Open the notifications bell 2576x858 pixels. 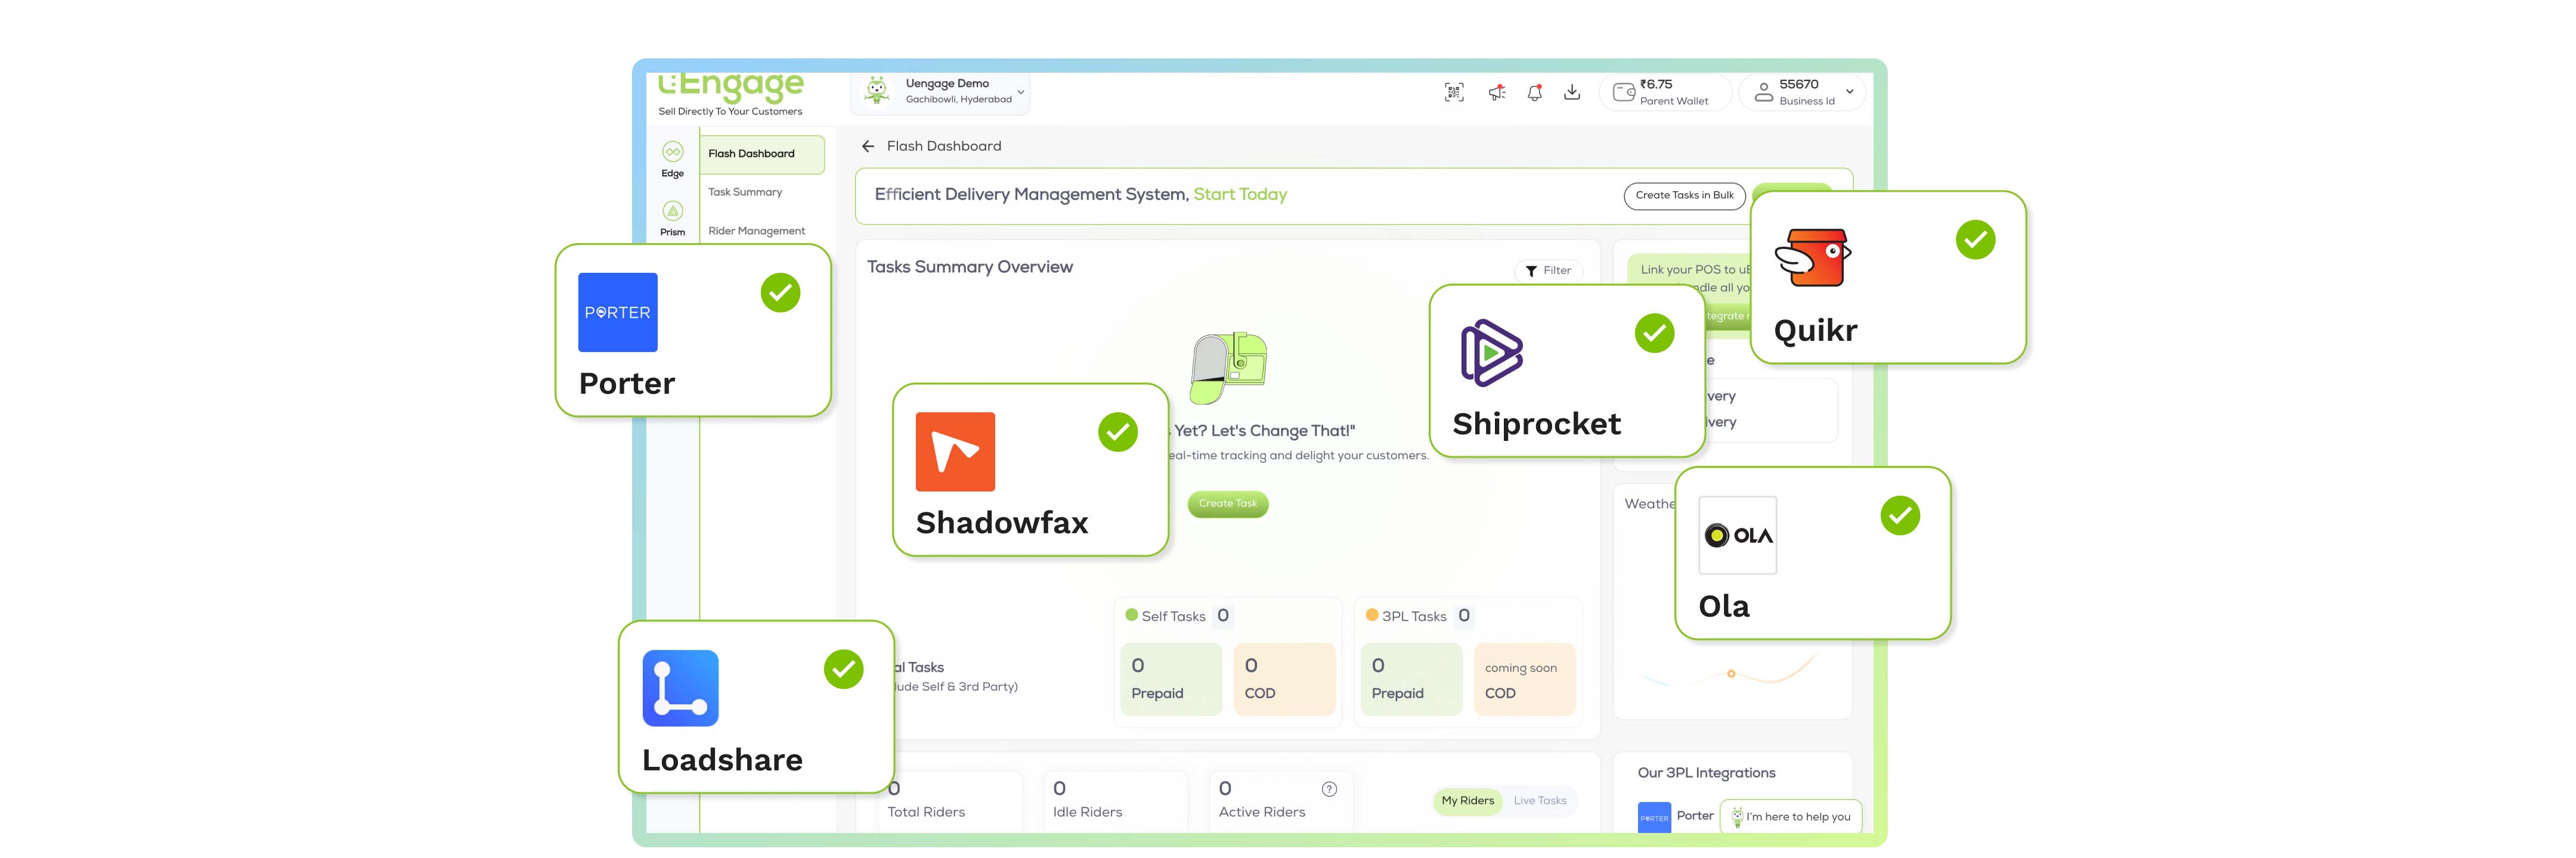click(x=1534, y=93)
